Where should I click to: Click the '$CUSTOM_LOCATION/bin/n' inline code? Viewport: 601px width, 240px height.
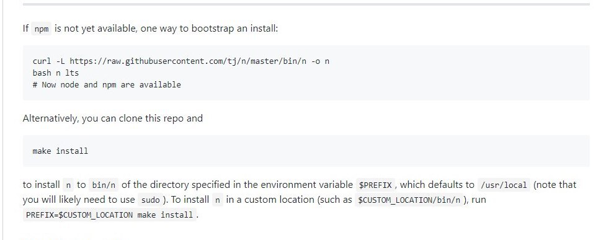409,200
